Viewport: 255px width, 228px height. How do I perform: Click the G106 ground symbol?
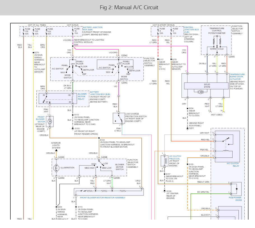[x=164, y=191]
